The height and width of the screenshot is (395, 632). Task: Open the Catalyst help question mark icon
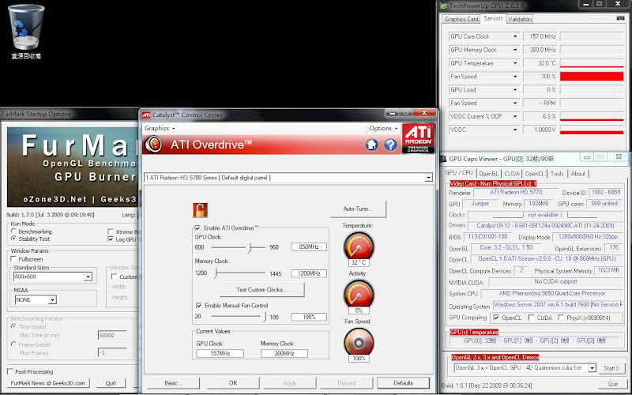point(390,145)
